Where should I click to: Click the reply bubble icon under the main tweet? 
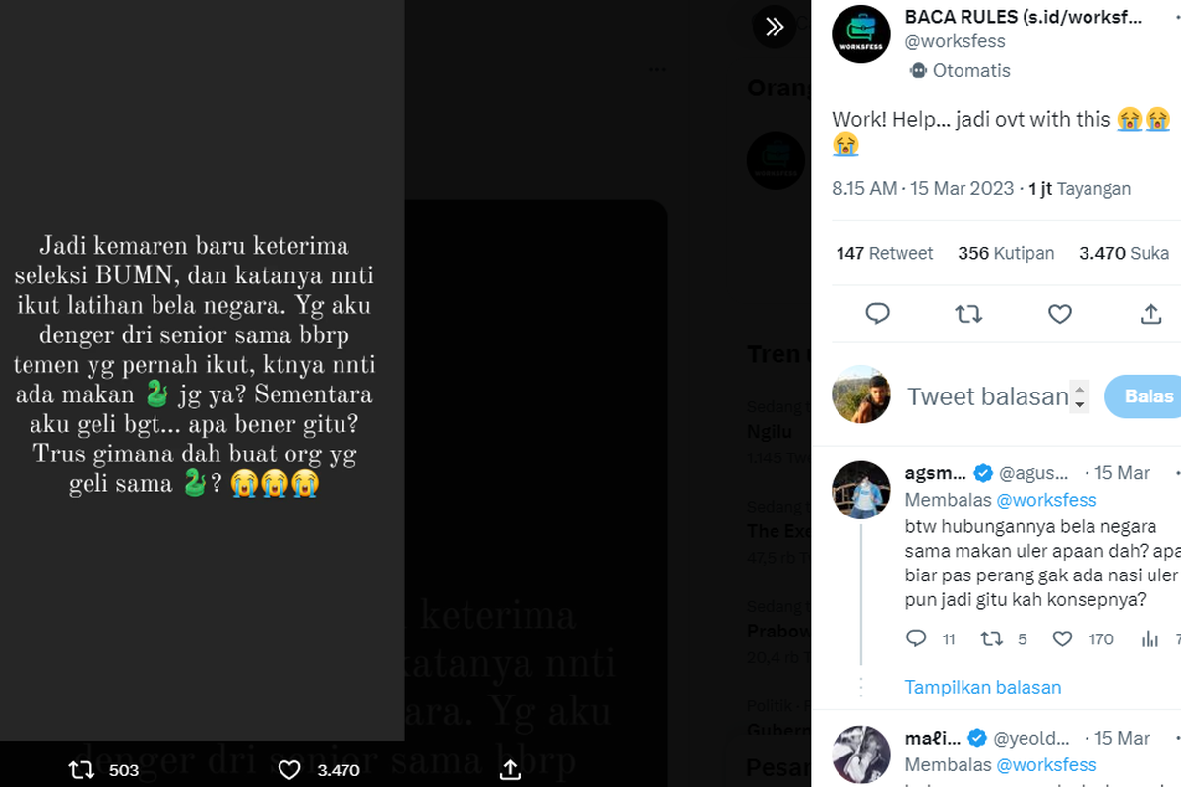[x=877, y=314]
